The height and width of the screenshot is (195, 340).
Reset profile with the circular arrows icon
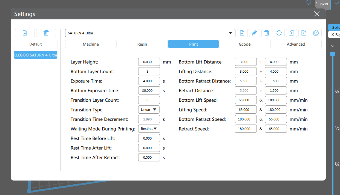(x=279, y=33)
